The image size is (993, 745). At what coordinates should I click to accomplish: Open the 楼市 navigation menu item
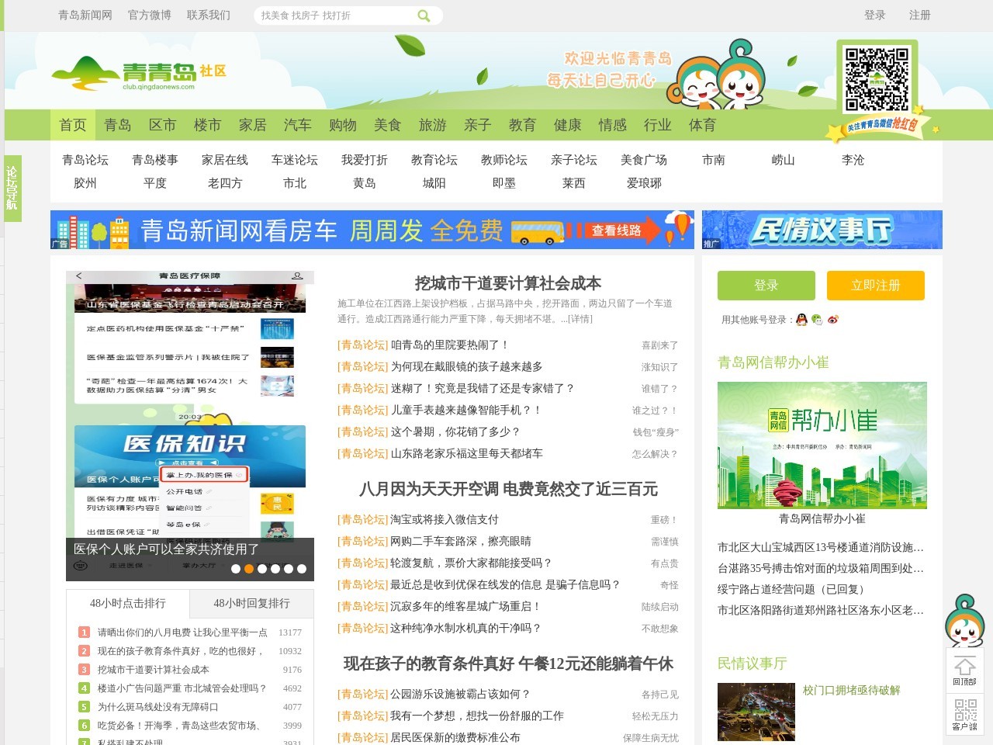pos(207,125)
